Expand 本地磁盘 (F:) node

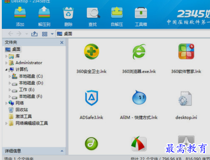(9, 96)
